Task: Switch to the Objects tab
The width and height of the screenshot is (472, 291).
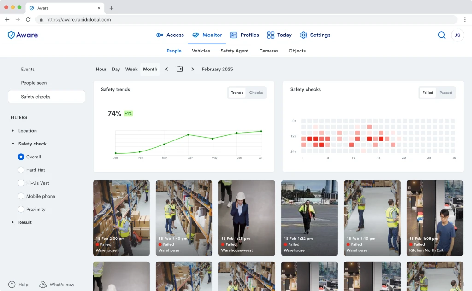Action: coord(297,51)
